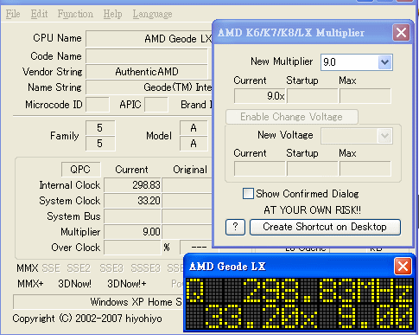
Task: Click the APIC field
Action: point(156,105)
